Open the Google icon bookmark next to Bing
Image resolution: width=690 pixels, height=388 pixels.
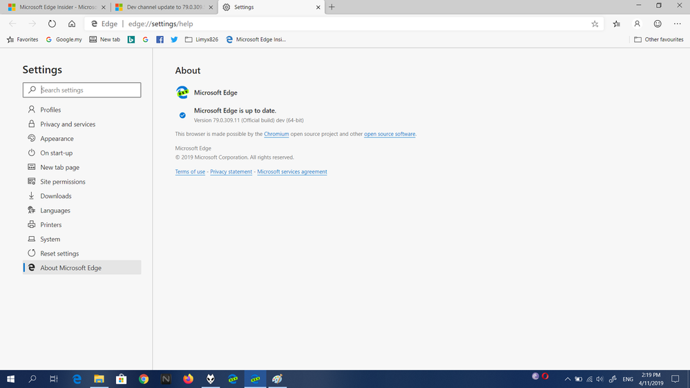pyautogui.click(x=146, y=39)
